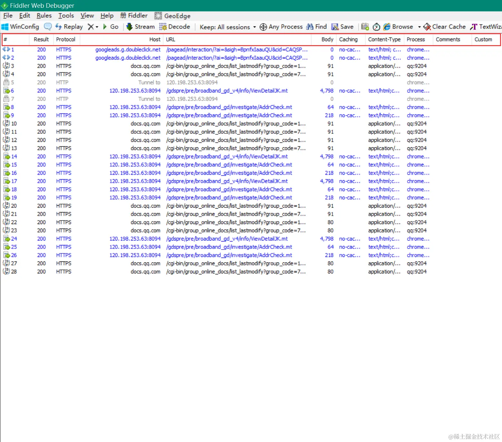Click no-cac... caching value in session 26

349,255
